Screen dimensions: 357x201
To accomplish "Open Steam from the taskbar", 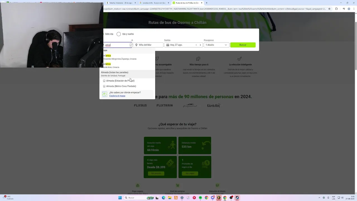I will [x=237, y=198].
